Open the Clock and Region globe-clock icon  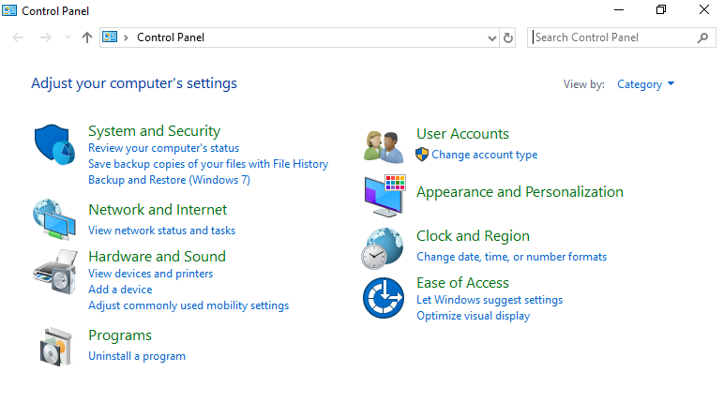click(x=383, y=248)
